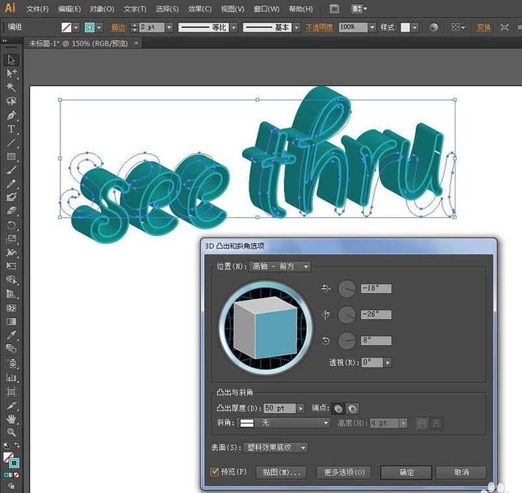Select the Symbol Sprayer tool
The width and height of the screenshot is (522, 493).
11,363
